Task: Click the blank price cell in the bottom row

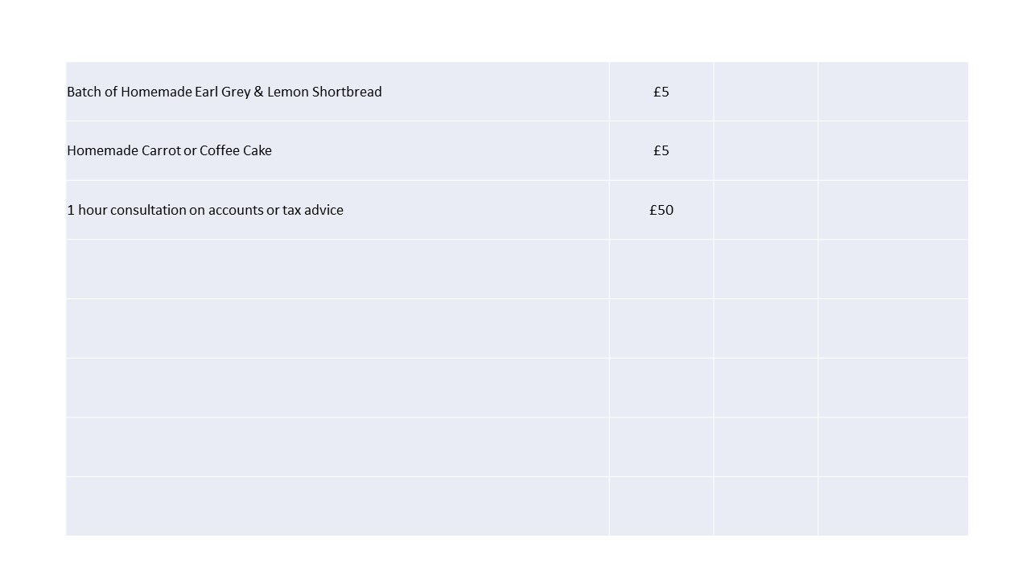Action: click(661, 506)
